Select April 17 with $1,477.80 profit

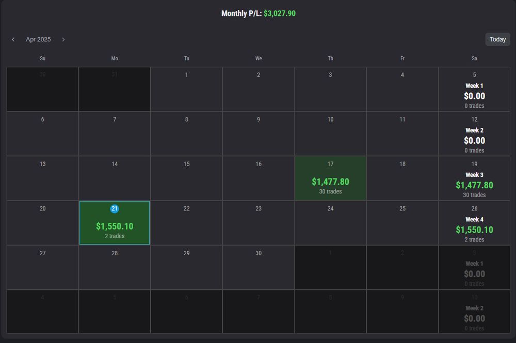click(330, 178)
